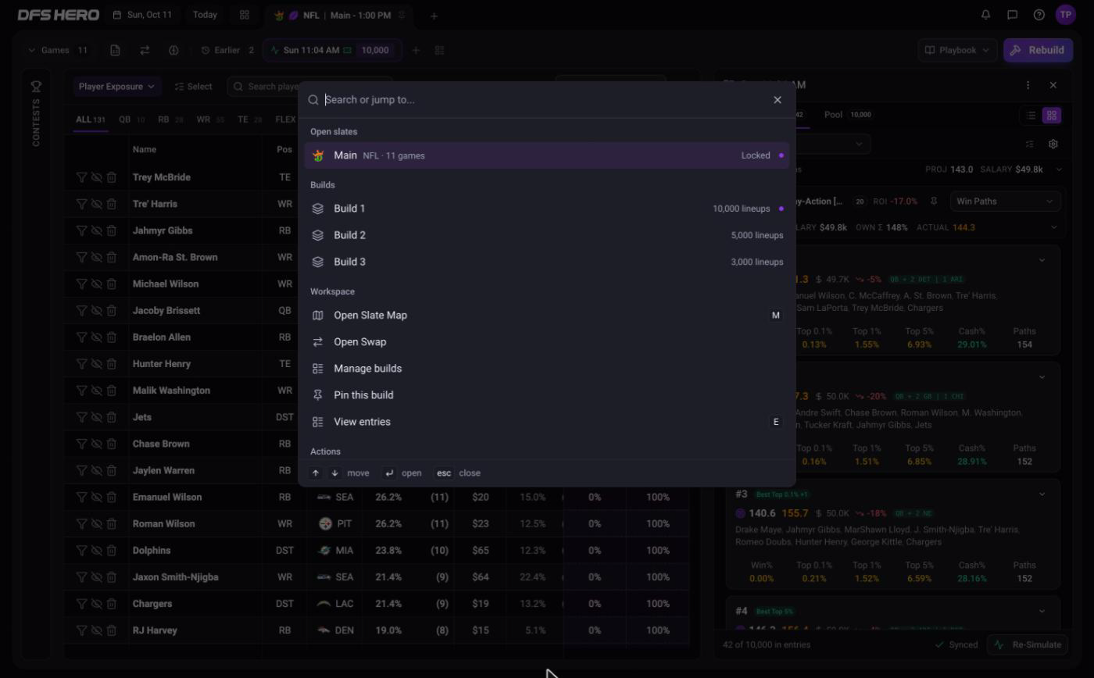
Task: Hide Michael Wilson with eye icon
Action: click(x=96, y=284)
